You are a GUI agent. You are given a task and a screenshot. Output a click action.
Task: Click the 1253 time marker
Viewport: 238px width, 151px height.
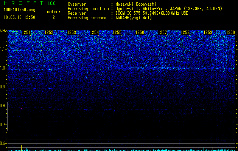72,32
